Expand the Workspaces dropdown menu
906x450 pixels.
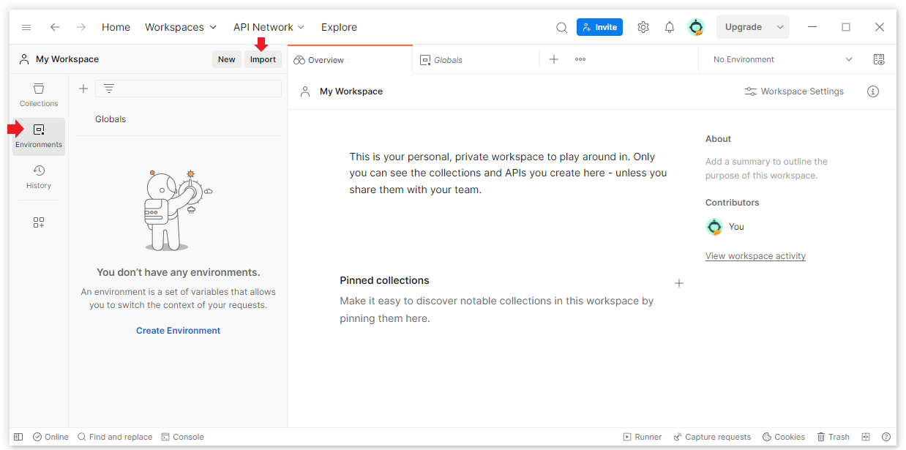click(180, 27)
